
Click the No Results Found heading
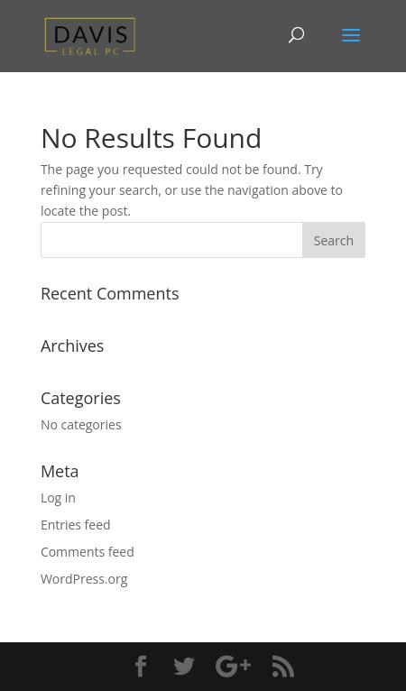pos(152,138)
